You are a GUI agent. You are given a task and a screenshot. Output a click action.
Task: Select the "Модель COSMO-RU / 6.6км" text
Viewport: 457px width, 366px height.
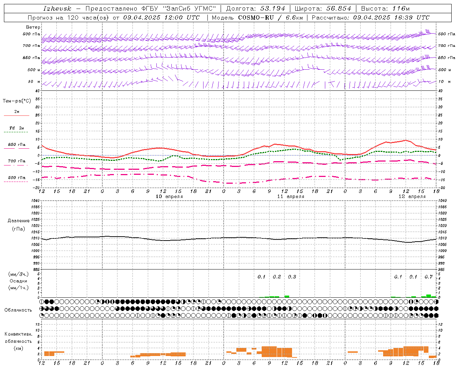[x=257, y=18]
